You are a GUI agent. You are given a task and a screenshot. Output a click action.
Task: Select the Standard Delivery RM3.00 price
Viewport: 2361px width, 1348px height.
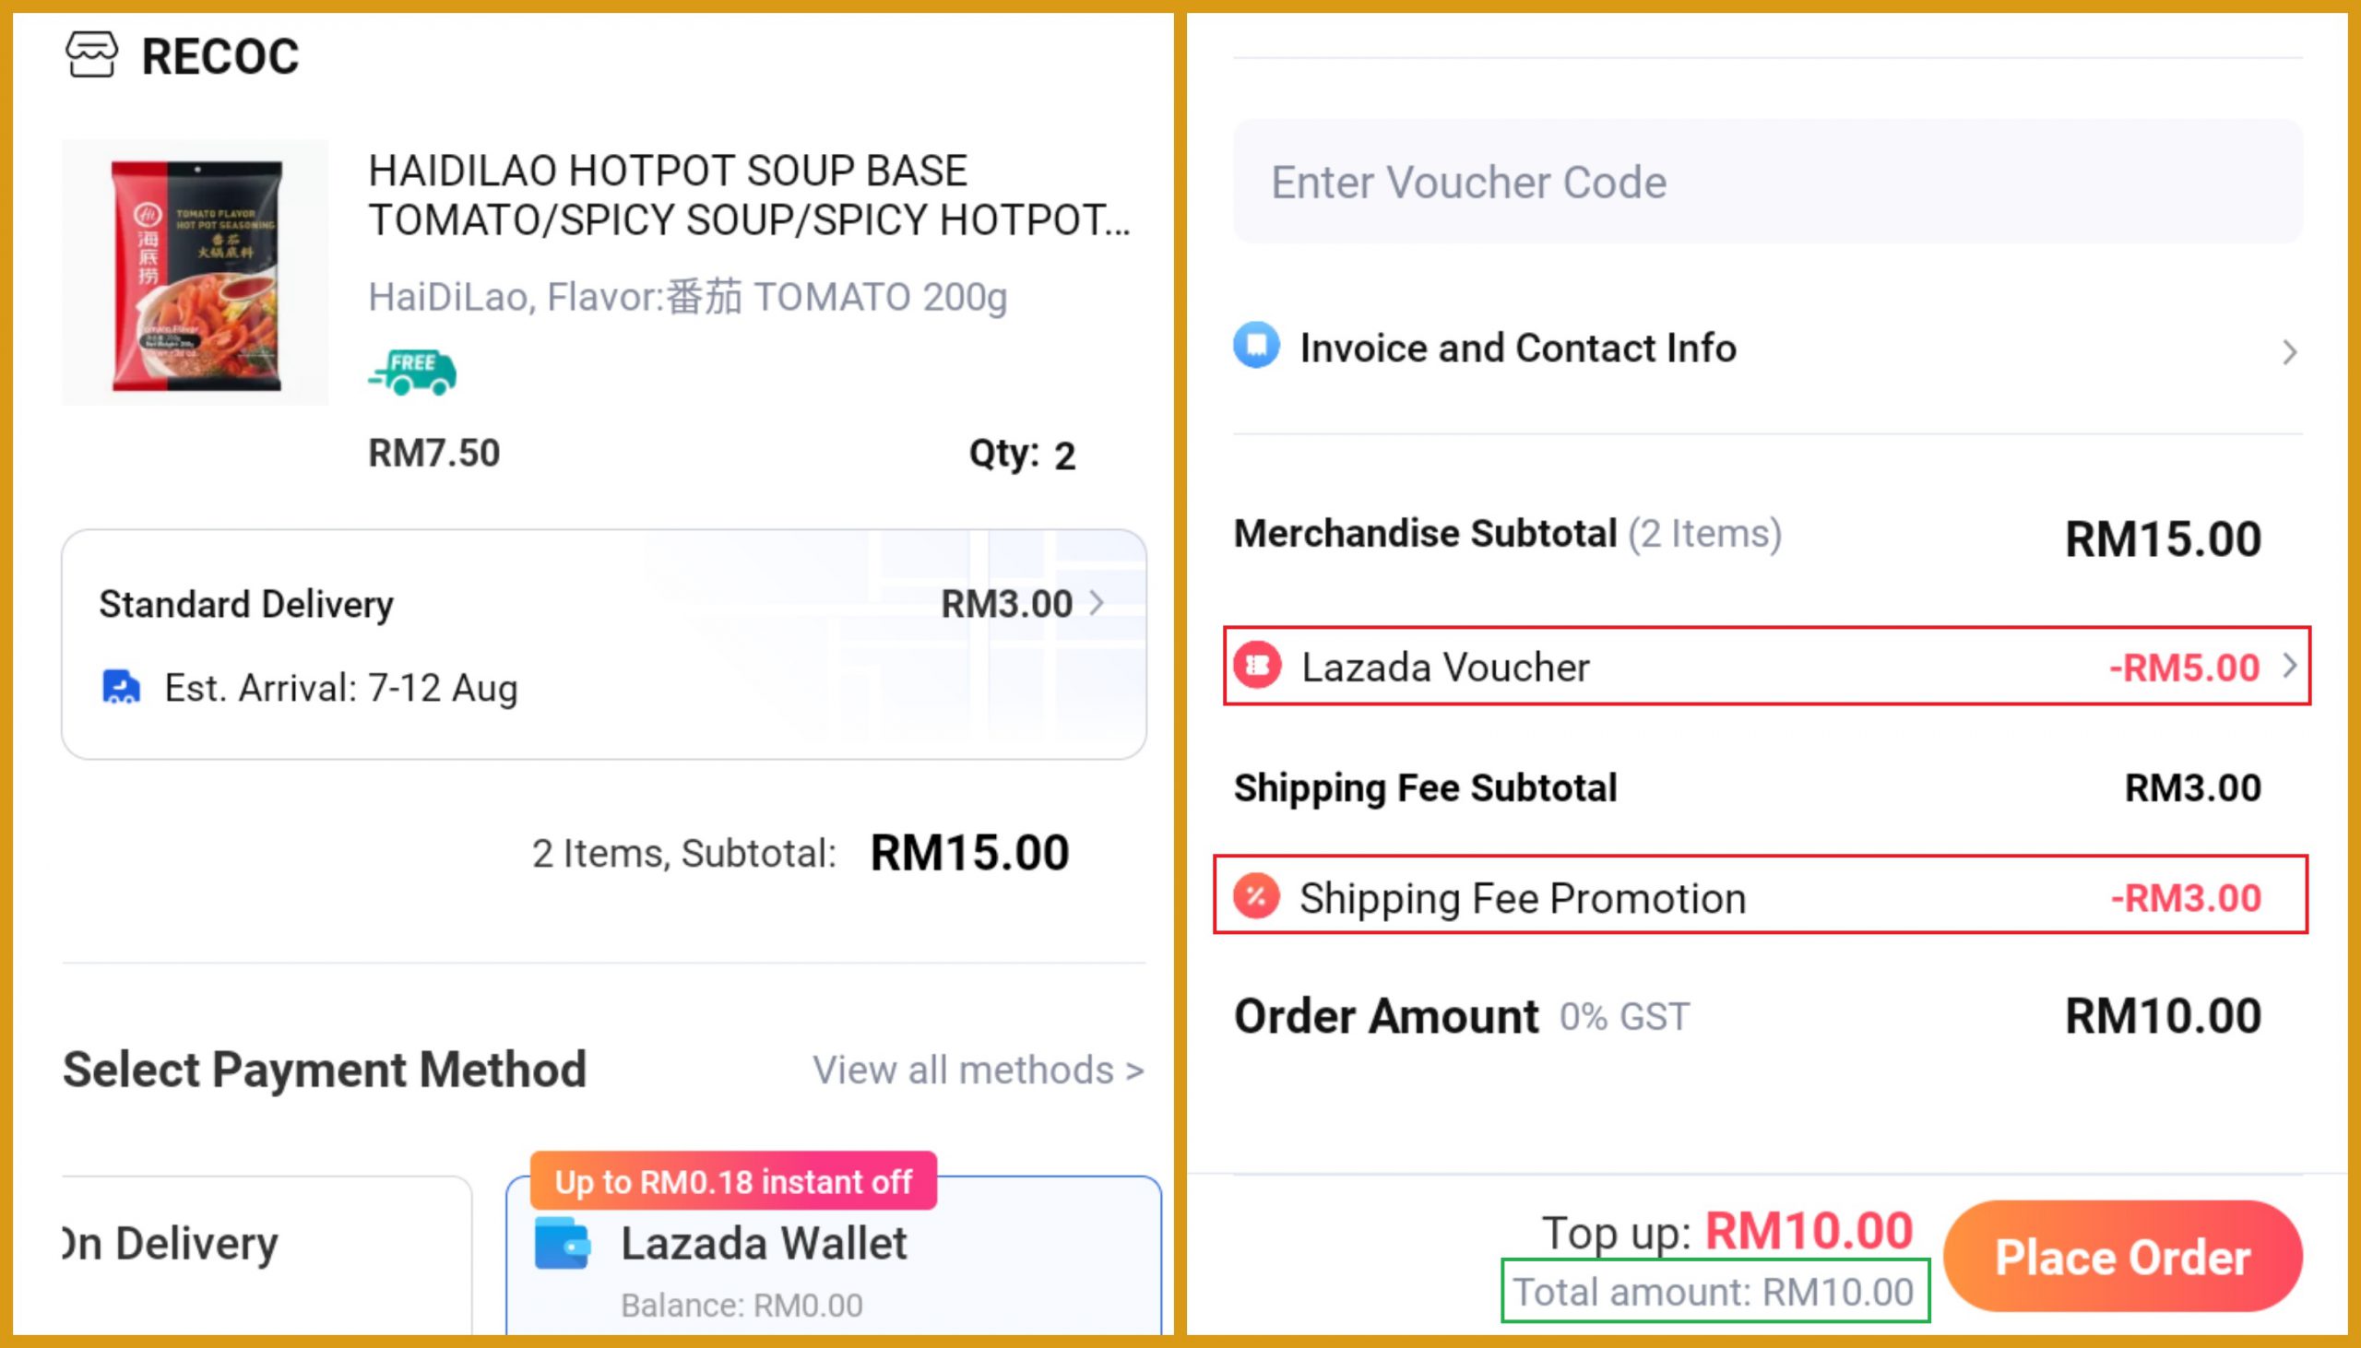(1005, 604)
